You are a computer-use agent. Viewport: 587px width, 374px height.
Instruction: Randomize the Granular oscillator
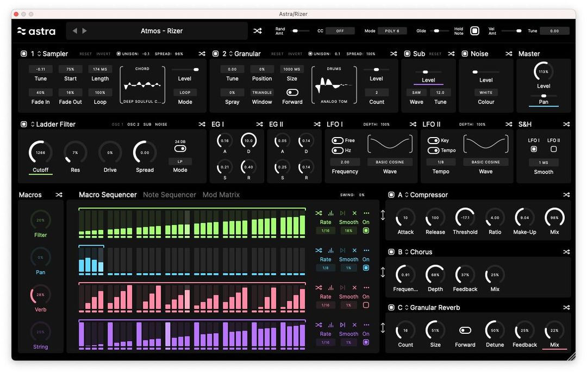tap(394, 53)
